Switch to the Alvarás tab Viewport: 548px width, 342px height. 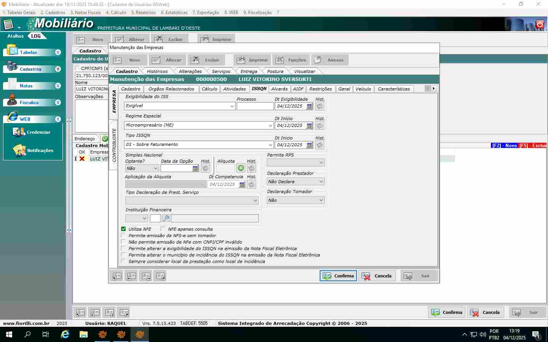[x=279, y=89]
